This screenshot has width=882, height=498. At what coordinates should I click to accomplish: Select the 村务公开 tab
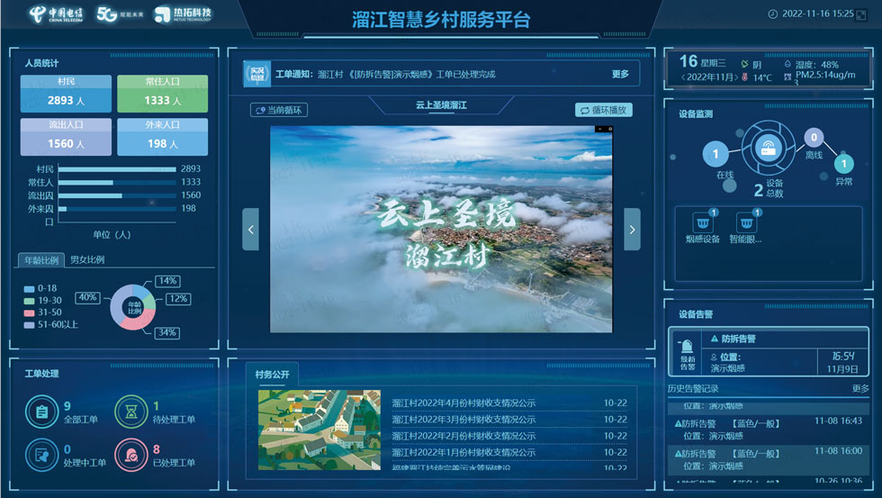point(272,375)
